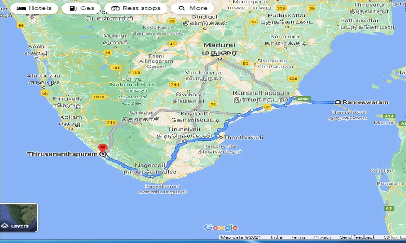Click the Google logo on map

click(x=221, y=227)
